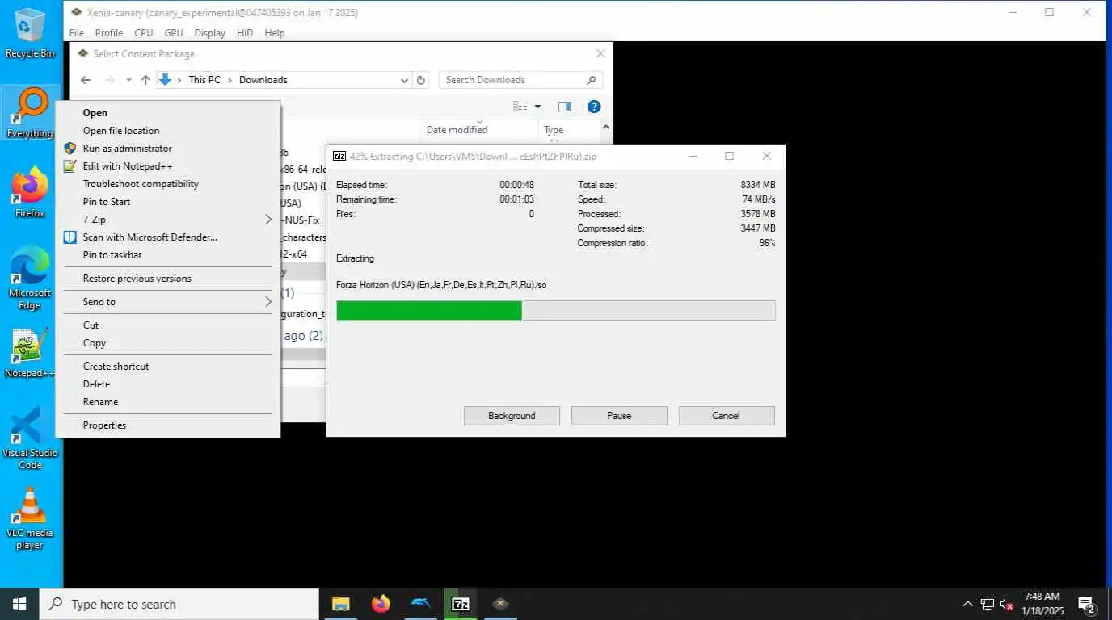Open the Xenia CPU menu

click(144, 33)
